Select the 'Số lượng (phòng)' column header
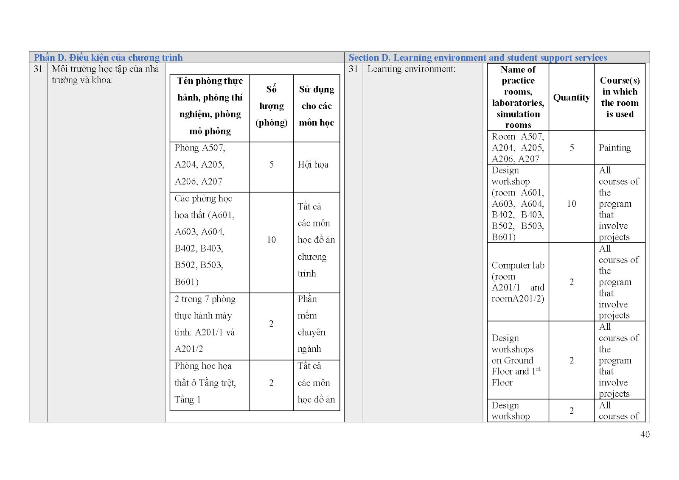679x480 pixels. click(x=271, y=106)
